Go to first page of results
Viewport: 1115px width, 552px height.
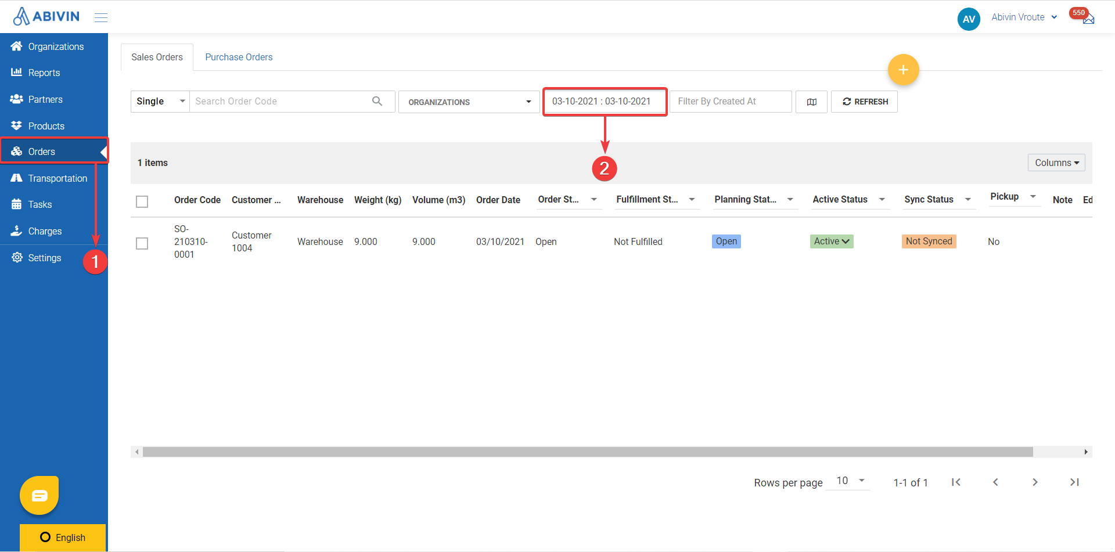tap(956, 482)
